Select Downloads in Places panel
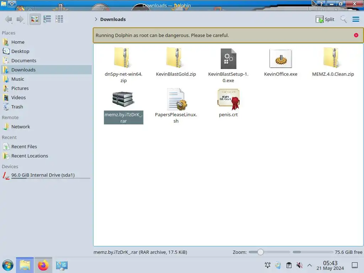The width and height of the screenshot is (364, 273). 46,70
